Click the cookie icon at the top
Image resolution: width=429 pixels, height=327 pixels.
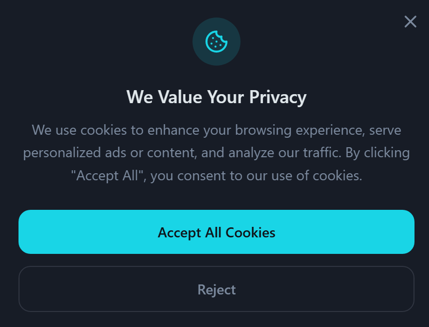tap(216, 42)
